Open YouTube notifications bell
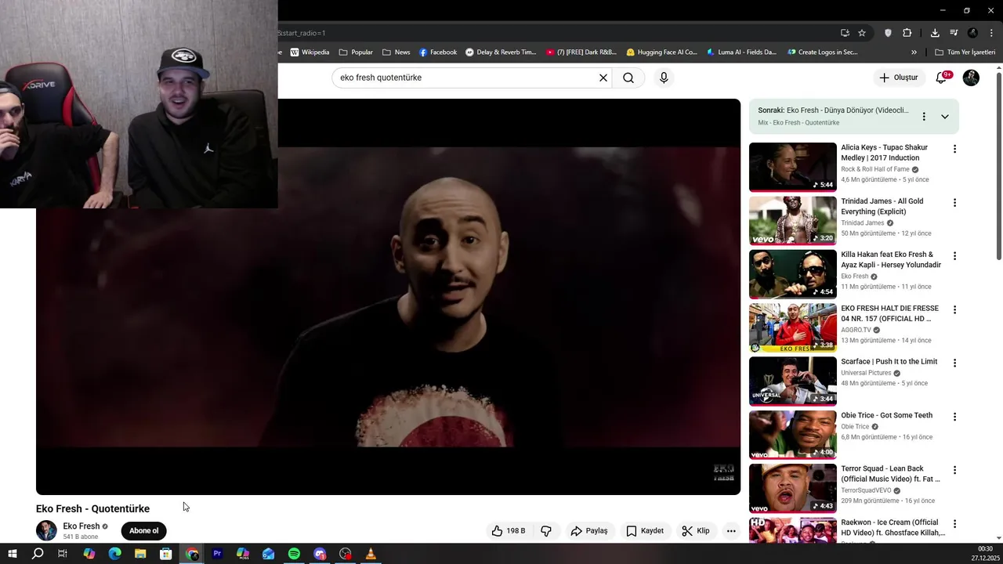The image size is (1003, 564). click(x=942, y=78)
